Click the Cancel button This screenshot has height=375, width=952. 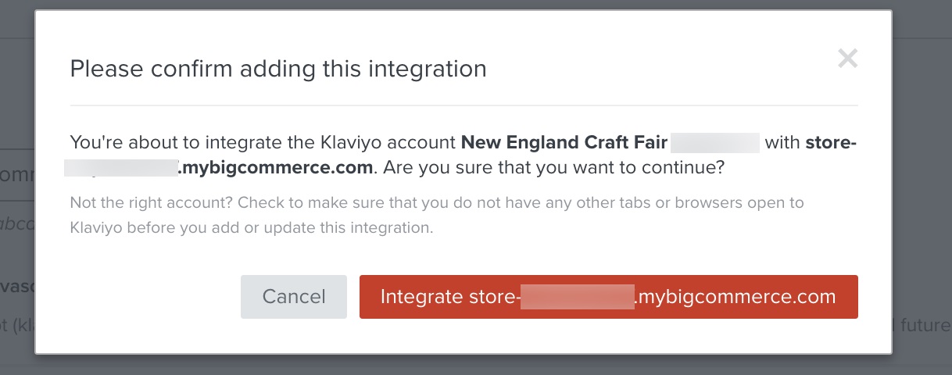pos(294,297)
